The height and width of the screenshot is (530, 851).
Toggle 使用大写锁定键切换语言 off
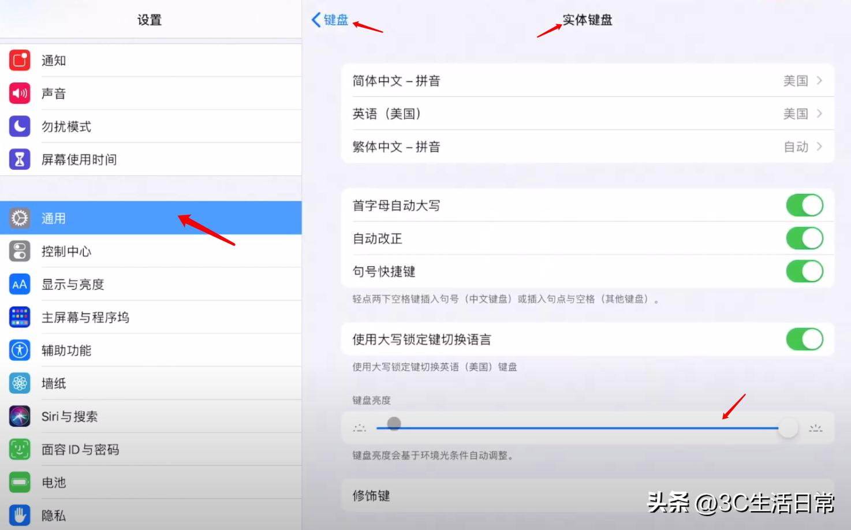[804, 339]
